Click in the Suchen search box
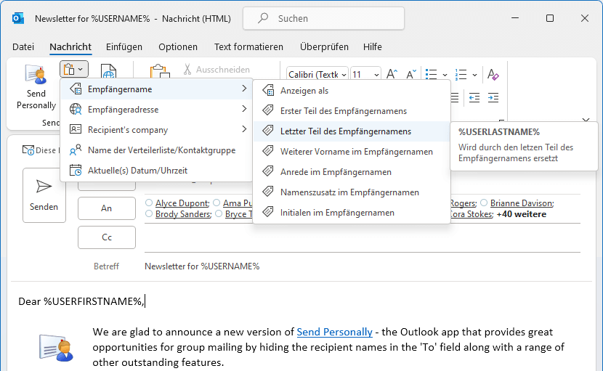Viewport: 603px width, 371px height. [323, 18]
